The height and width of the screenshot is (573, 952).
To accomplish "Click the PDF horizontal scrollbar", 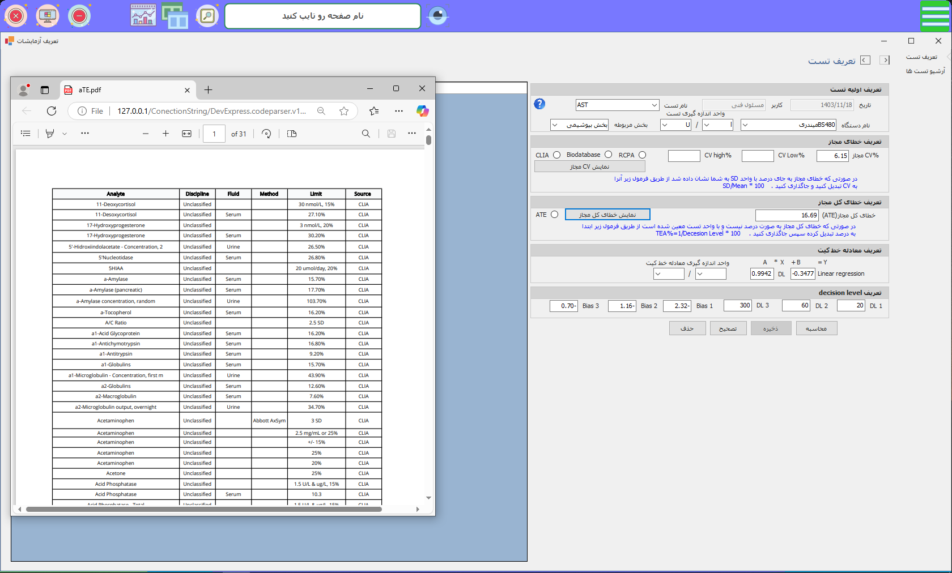I will pyautogui.click(x=204, y=509).
